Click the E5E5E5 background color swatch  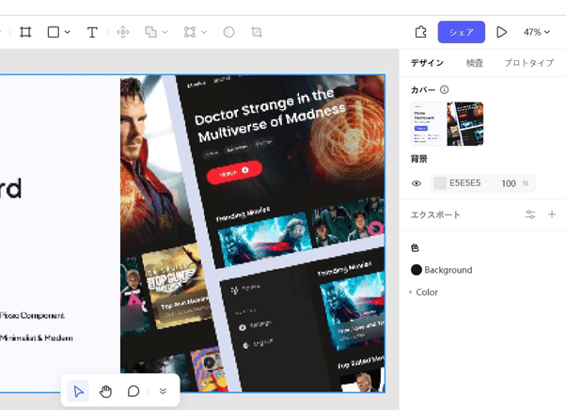[x=440, y=183]
